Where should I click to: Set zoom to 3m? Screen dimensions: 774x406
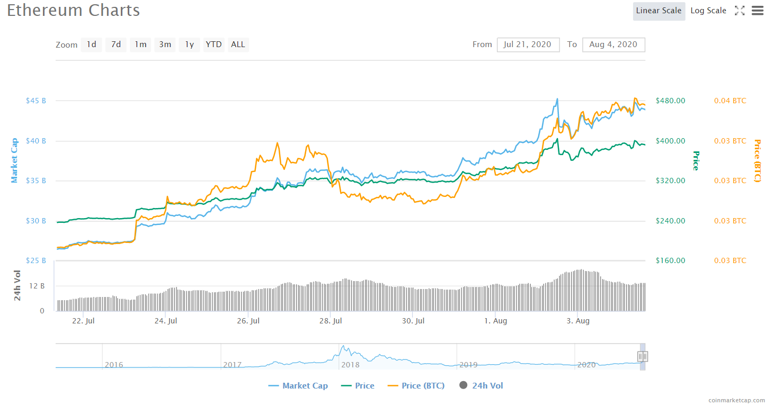pos(165,44)
